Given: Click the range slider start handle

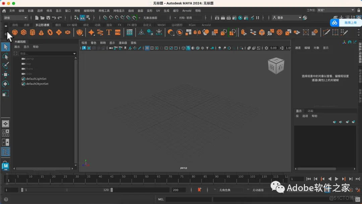Looking at the screenshot, I should click(22, 190).
